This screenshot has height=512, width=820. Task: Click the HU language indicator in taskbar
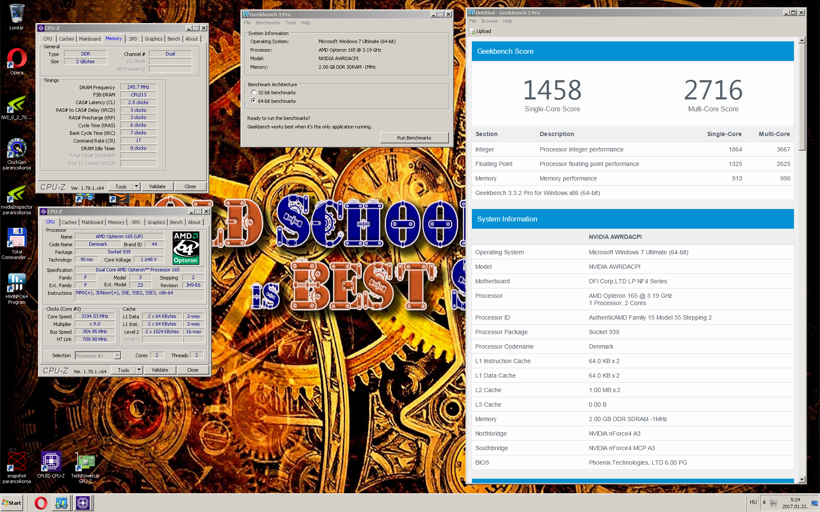point(753,502)
